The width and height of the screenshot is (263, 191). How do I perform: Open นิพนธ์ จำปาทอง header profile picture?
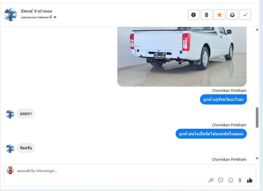[11, 15]
